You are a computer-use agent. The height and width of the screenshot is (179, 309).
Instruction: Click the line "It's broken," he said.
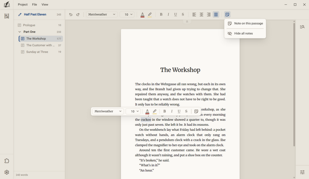coord(154,160)
